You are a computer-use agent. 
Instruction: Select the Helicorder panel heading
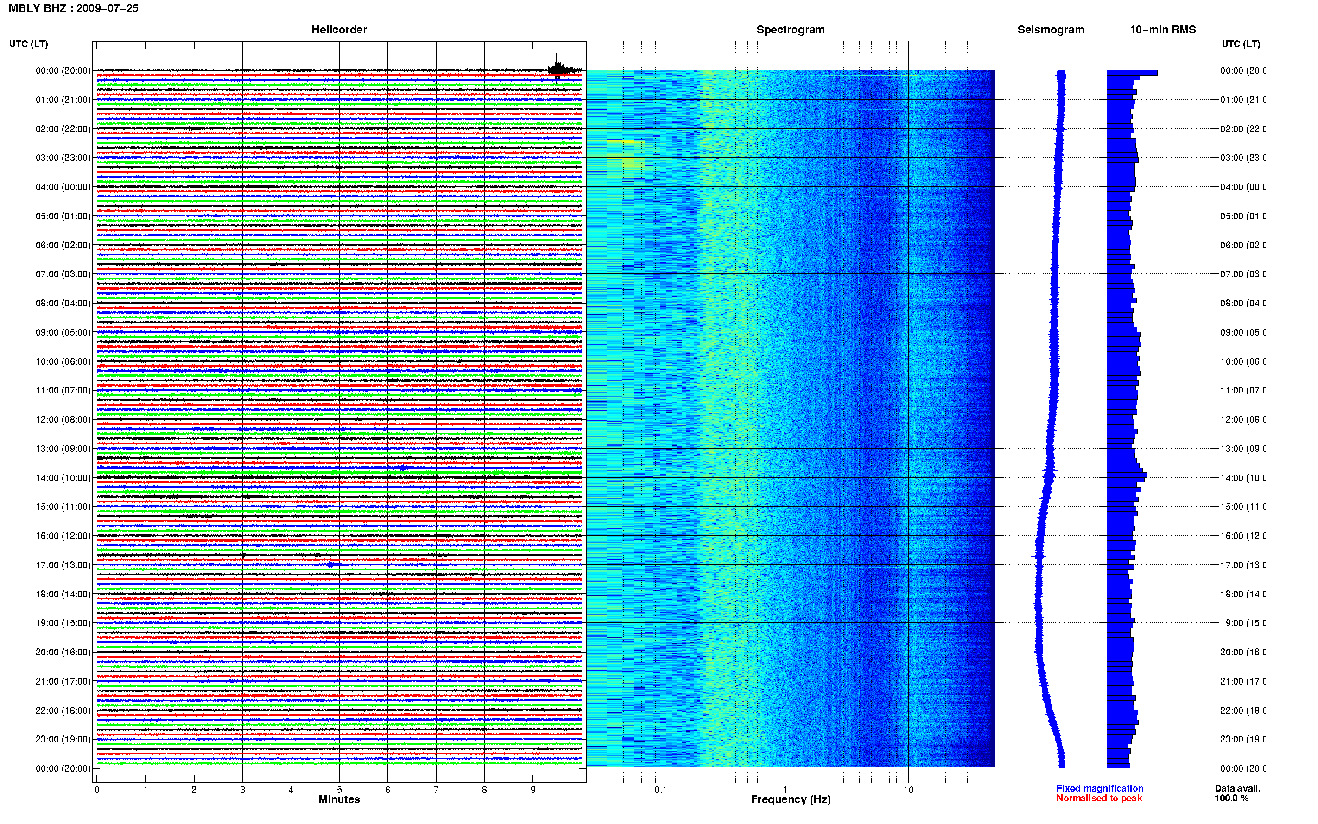tap(339, 30)
